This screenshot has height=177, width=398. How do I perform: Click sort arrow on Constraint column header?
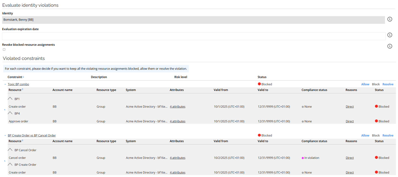[23, 77]
